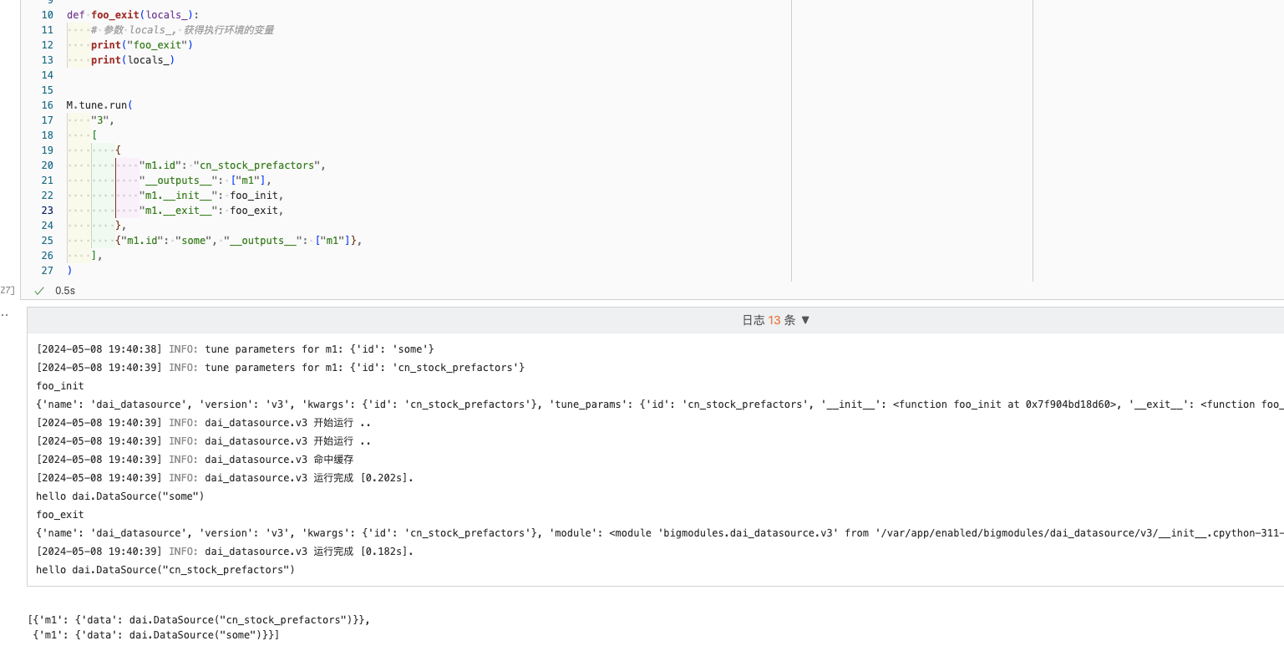Click the "cn_stock_prefactors" string in code
The height and width of the screenshot is (656, 1284).
click(258, 165)
